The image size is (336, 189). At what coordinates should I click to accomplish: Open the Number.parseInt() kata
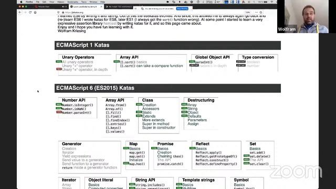point(77,113)
